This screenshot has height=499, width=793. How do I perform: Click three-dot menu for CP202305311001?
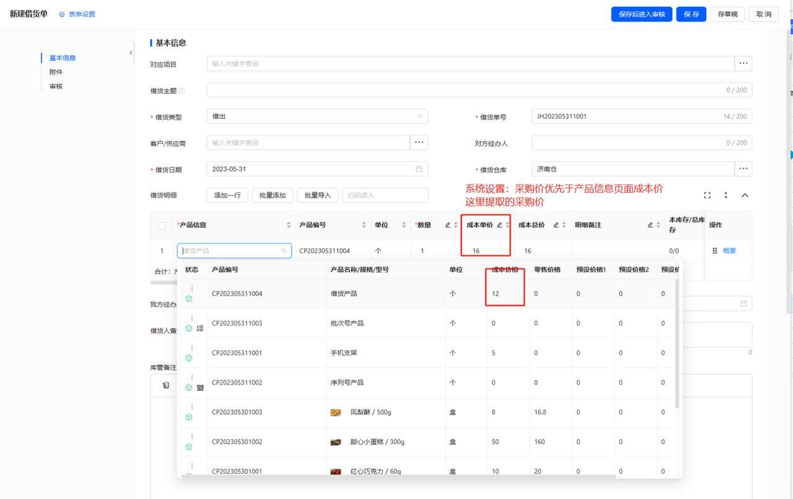coord(192,348)
